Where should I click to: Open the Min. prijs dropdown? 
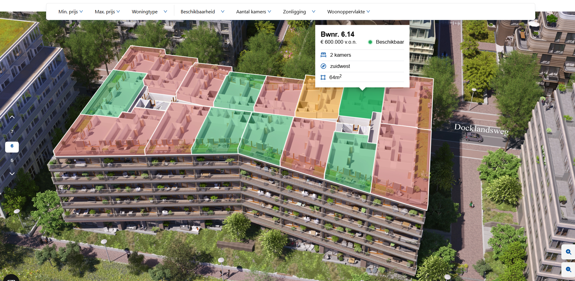point(71,12)
